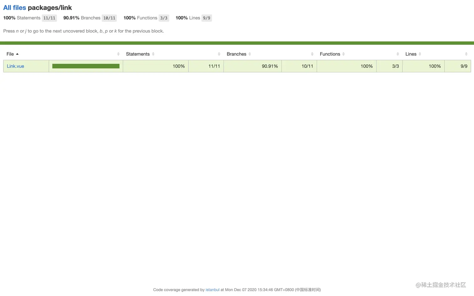Click the sort arrows beside Statements label
474x296 pixels.
coord(153,54)
